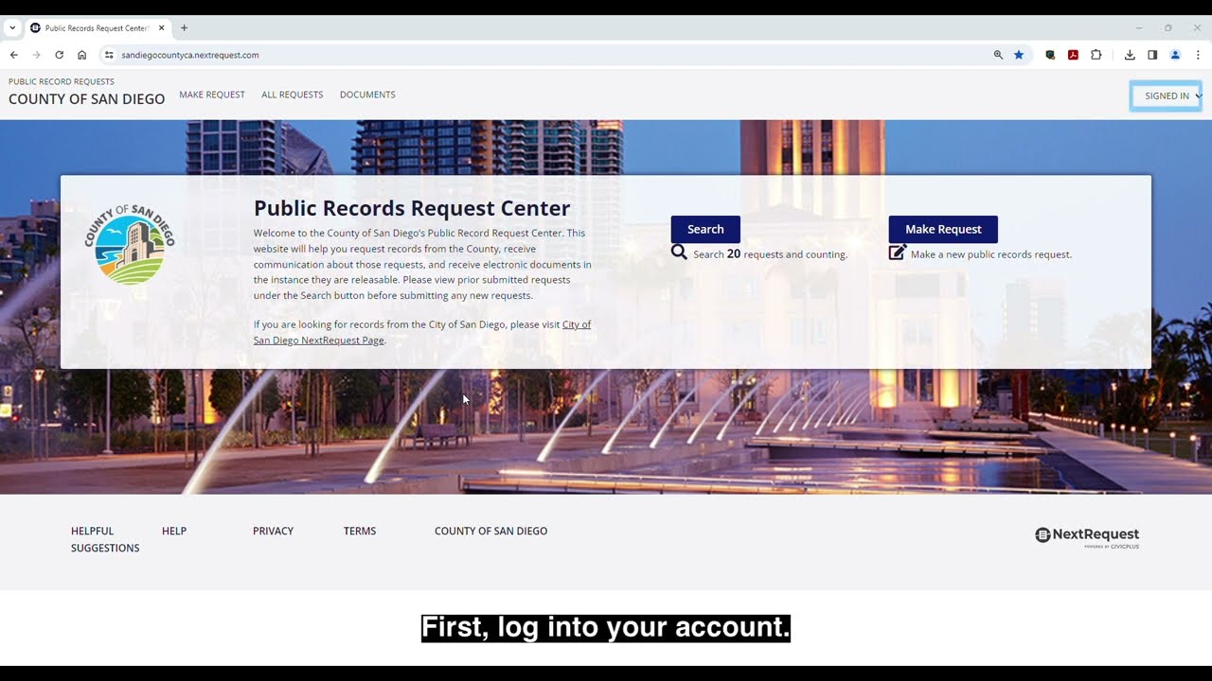Open site information icon in address bar
1212x681 pixels.
[x=109, y=55]
